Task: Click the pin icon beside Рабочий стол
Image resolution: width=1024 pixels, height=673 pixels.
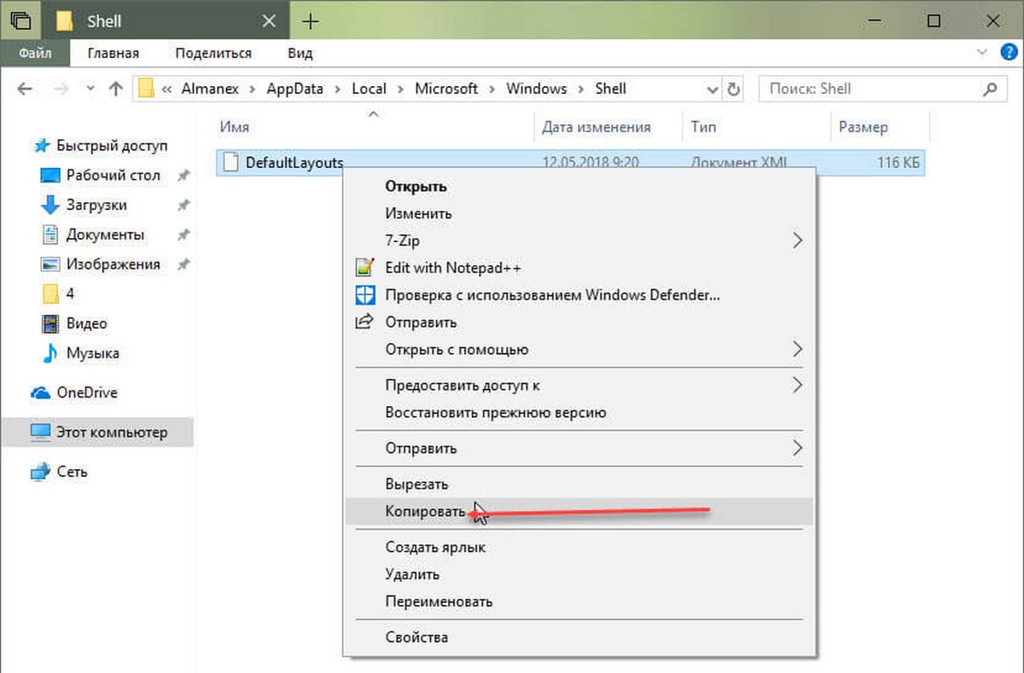Action: coord(183,176)
